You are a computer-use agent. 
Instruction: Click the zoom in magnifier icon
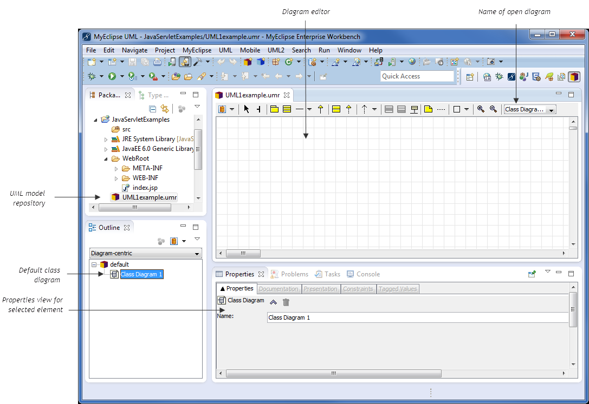[481, 109]
